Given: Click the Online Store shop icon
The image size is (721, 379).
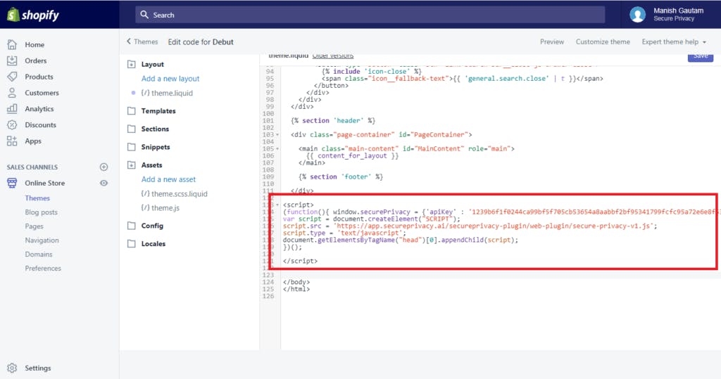Looking at the screenshot, I should [12, 183].
